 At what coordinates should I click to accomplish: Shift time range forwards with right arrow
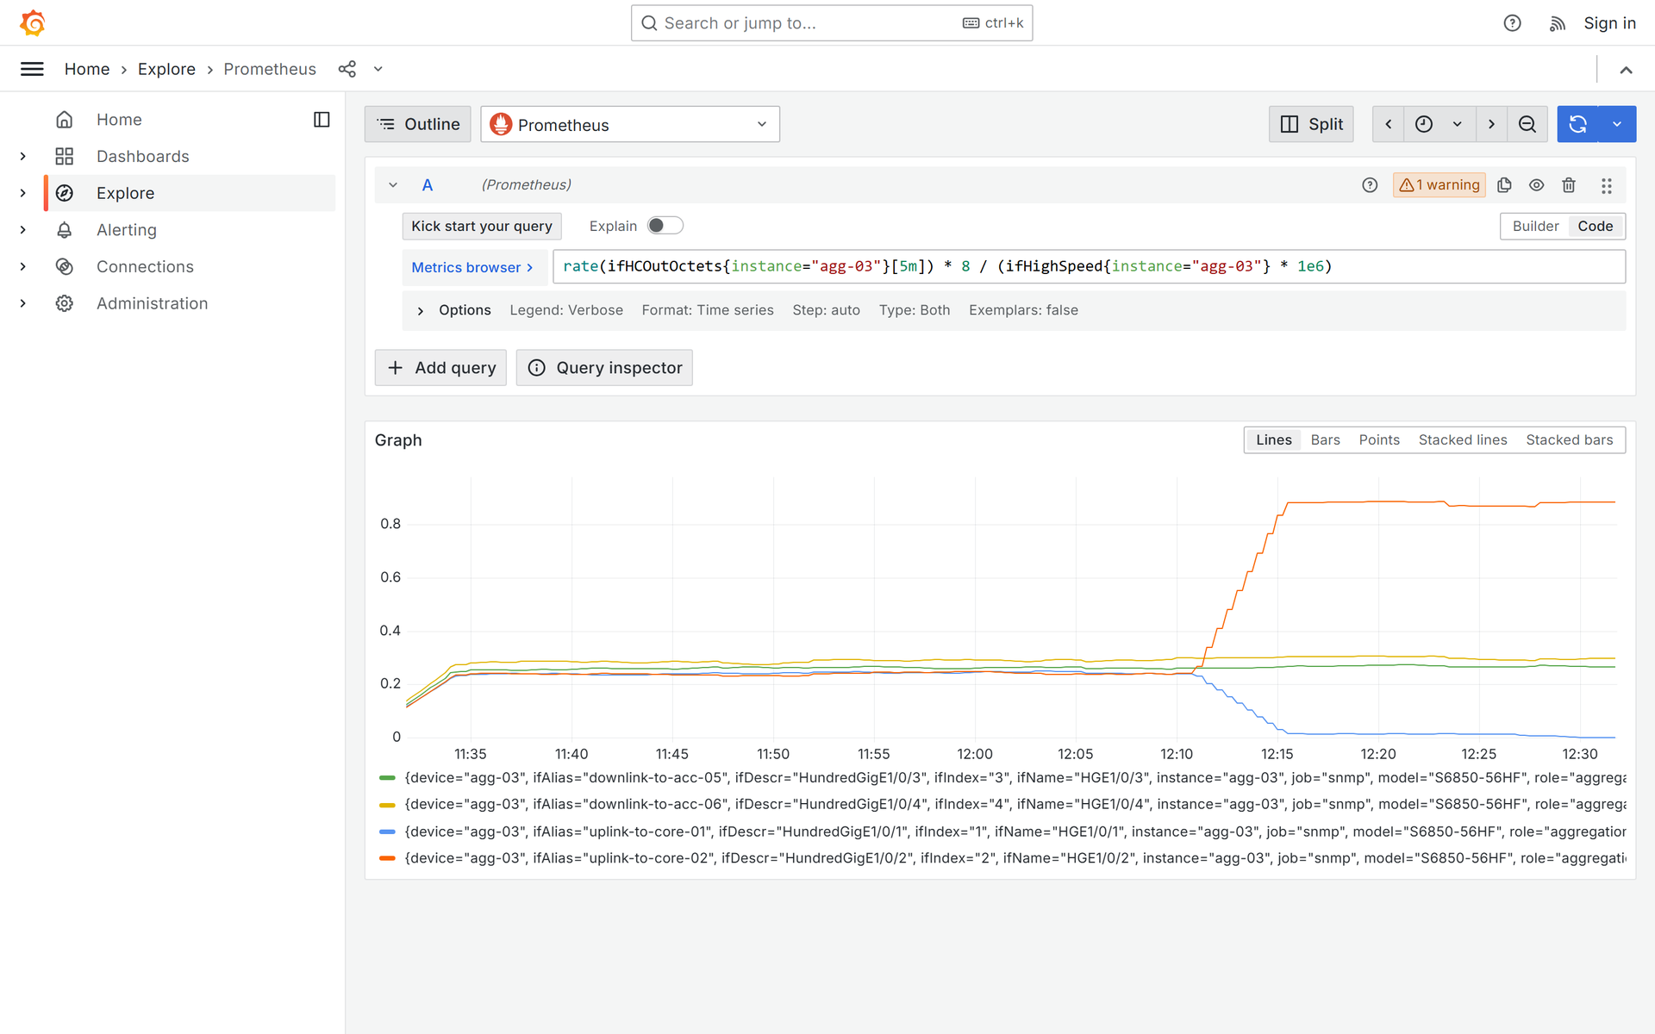1491,124
